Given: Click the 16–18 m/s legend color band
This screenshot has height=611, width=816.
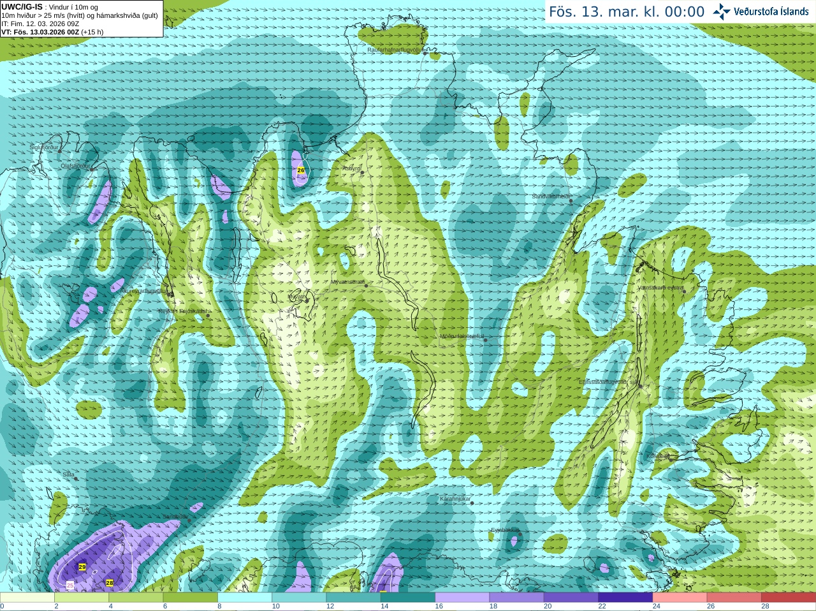Looking at the screenshot, I should (462, 598).
